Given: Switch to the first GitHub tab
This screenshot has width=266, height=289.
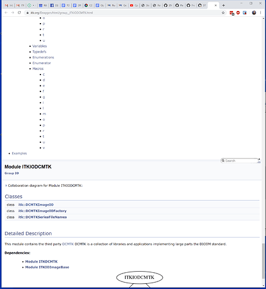Looking at the screenshot, I should [168, 5].
